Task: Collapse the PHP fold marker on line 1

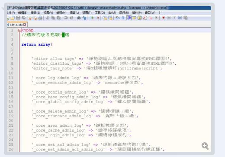Action: point(19,30)
